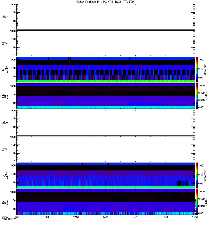
Task: Select the thb fbk scm1 spectrogram panel
Action: click(106, 96)
